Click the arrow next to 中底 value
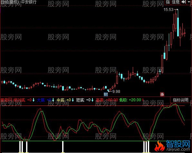 tap(73, 100)
